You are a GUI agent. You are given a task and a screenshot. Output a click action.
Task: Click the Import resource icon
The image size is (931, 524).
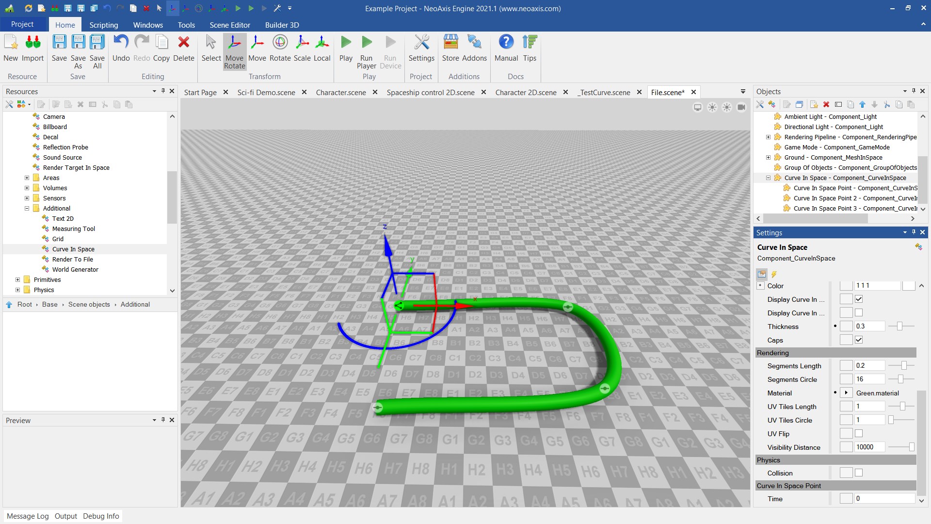tap(32, 49)
